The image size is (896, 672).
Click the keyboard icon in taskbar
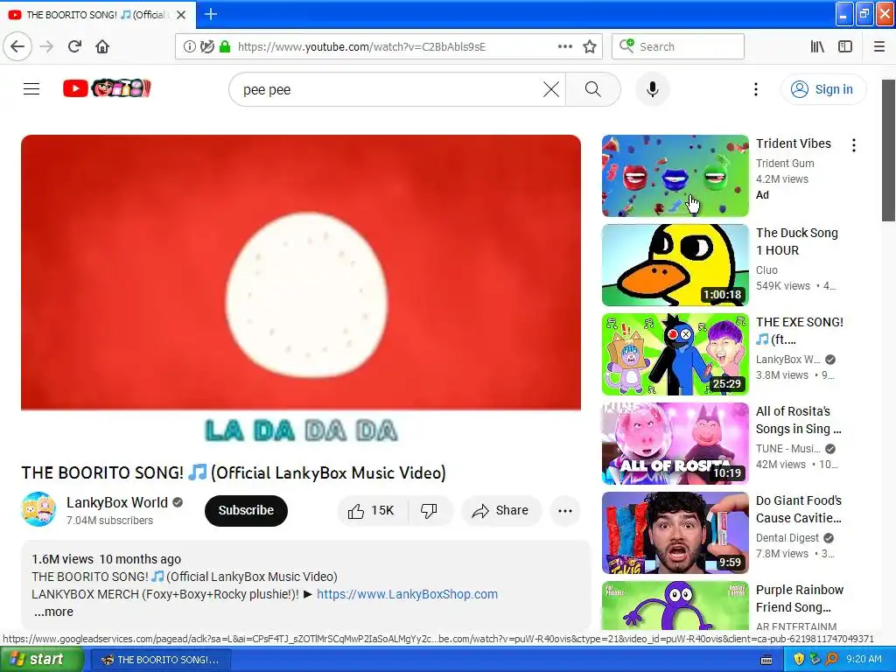(x=766, y=660)
